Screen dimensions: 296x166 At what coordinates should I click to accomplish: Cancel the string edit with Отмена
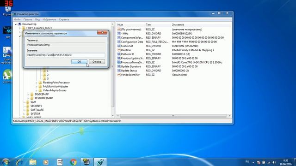tap(97, 62)
